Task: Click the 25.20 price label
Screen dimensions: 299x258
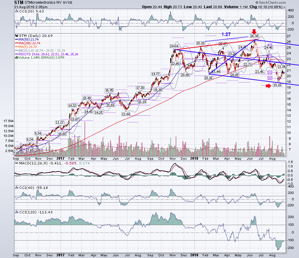Action: pos(200,43)
